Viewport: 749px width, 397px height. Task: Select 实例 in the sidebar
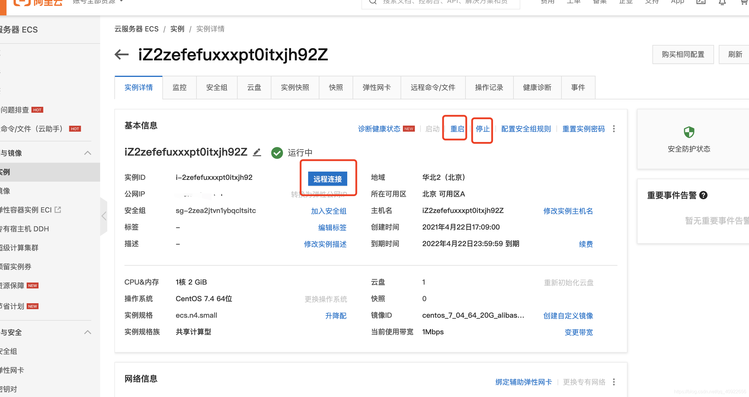[50, 172]
